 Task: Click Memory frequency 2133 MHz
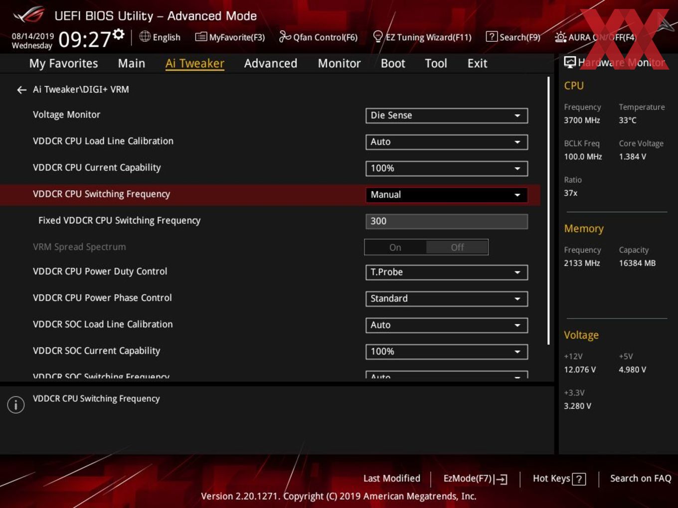pyautogui.click(x=582, y=263)
